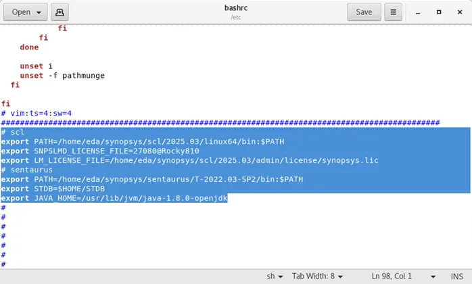The height and width of the screenshot is (284, 472).
Task: Open the sh language selector dropdown
Action: (275, 276)
